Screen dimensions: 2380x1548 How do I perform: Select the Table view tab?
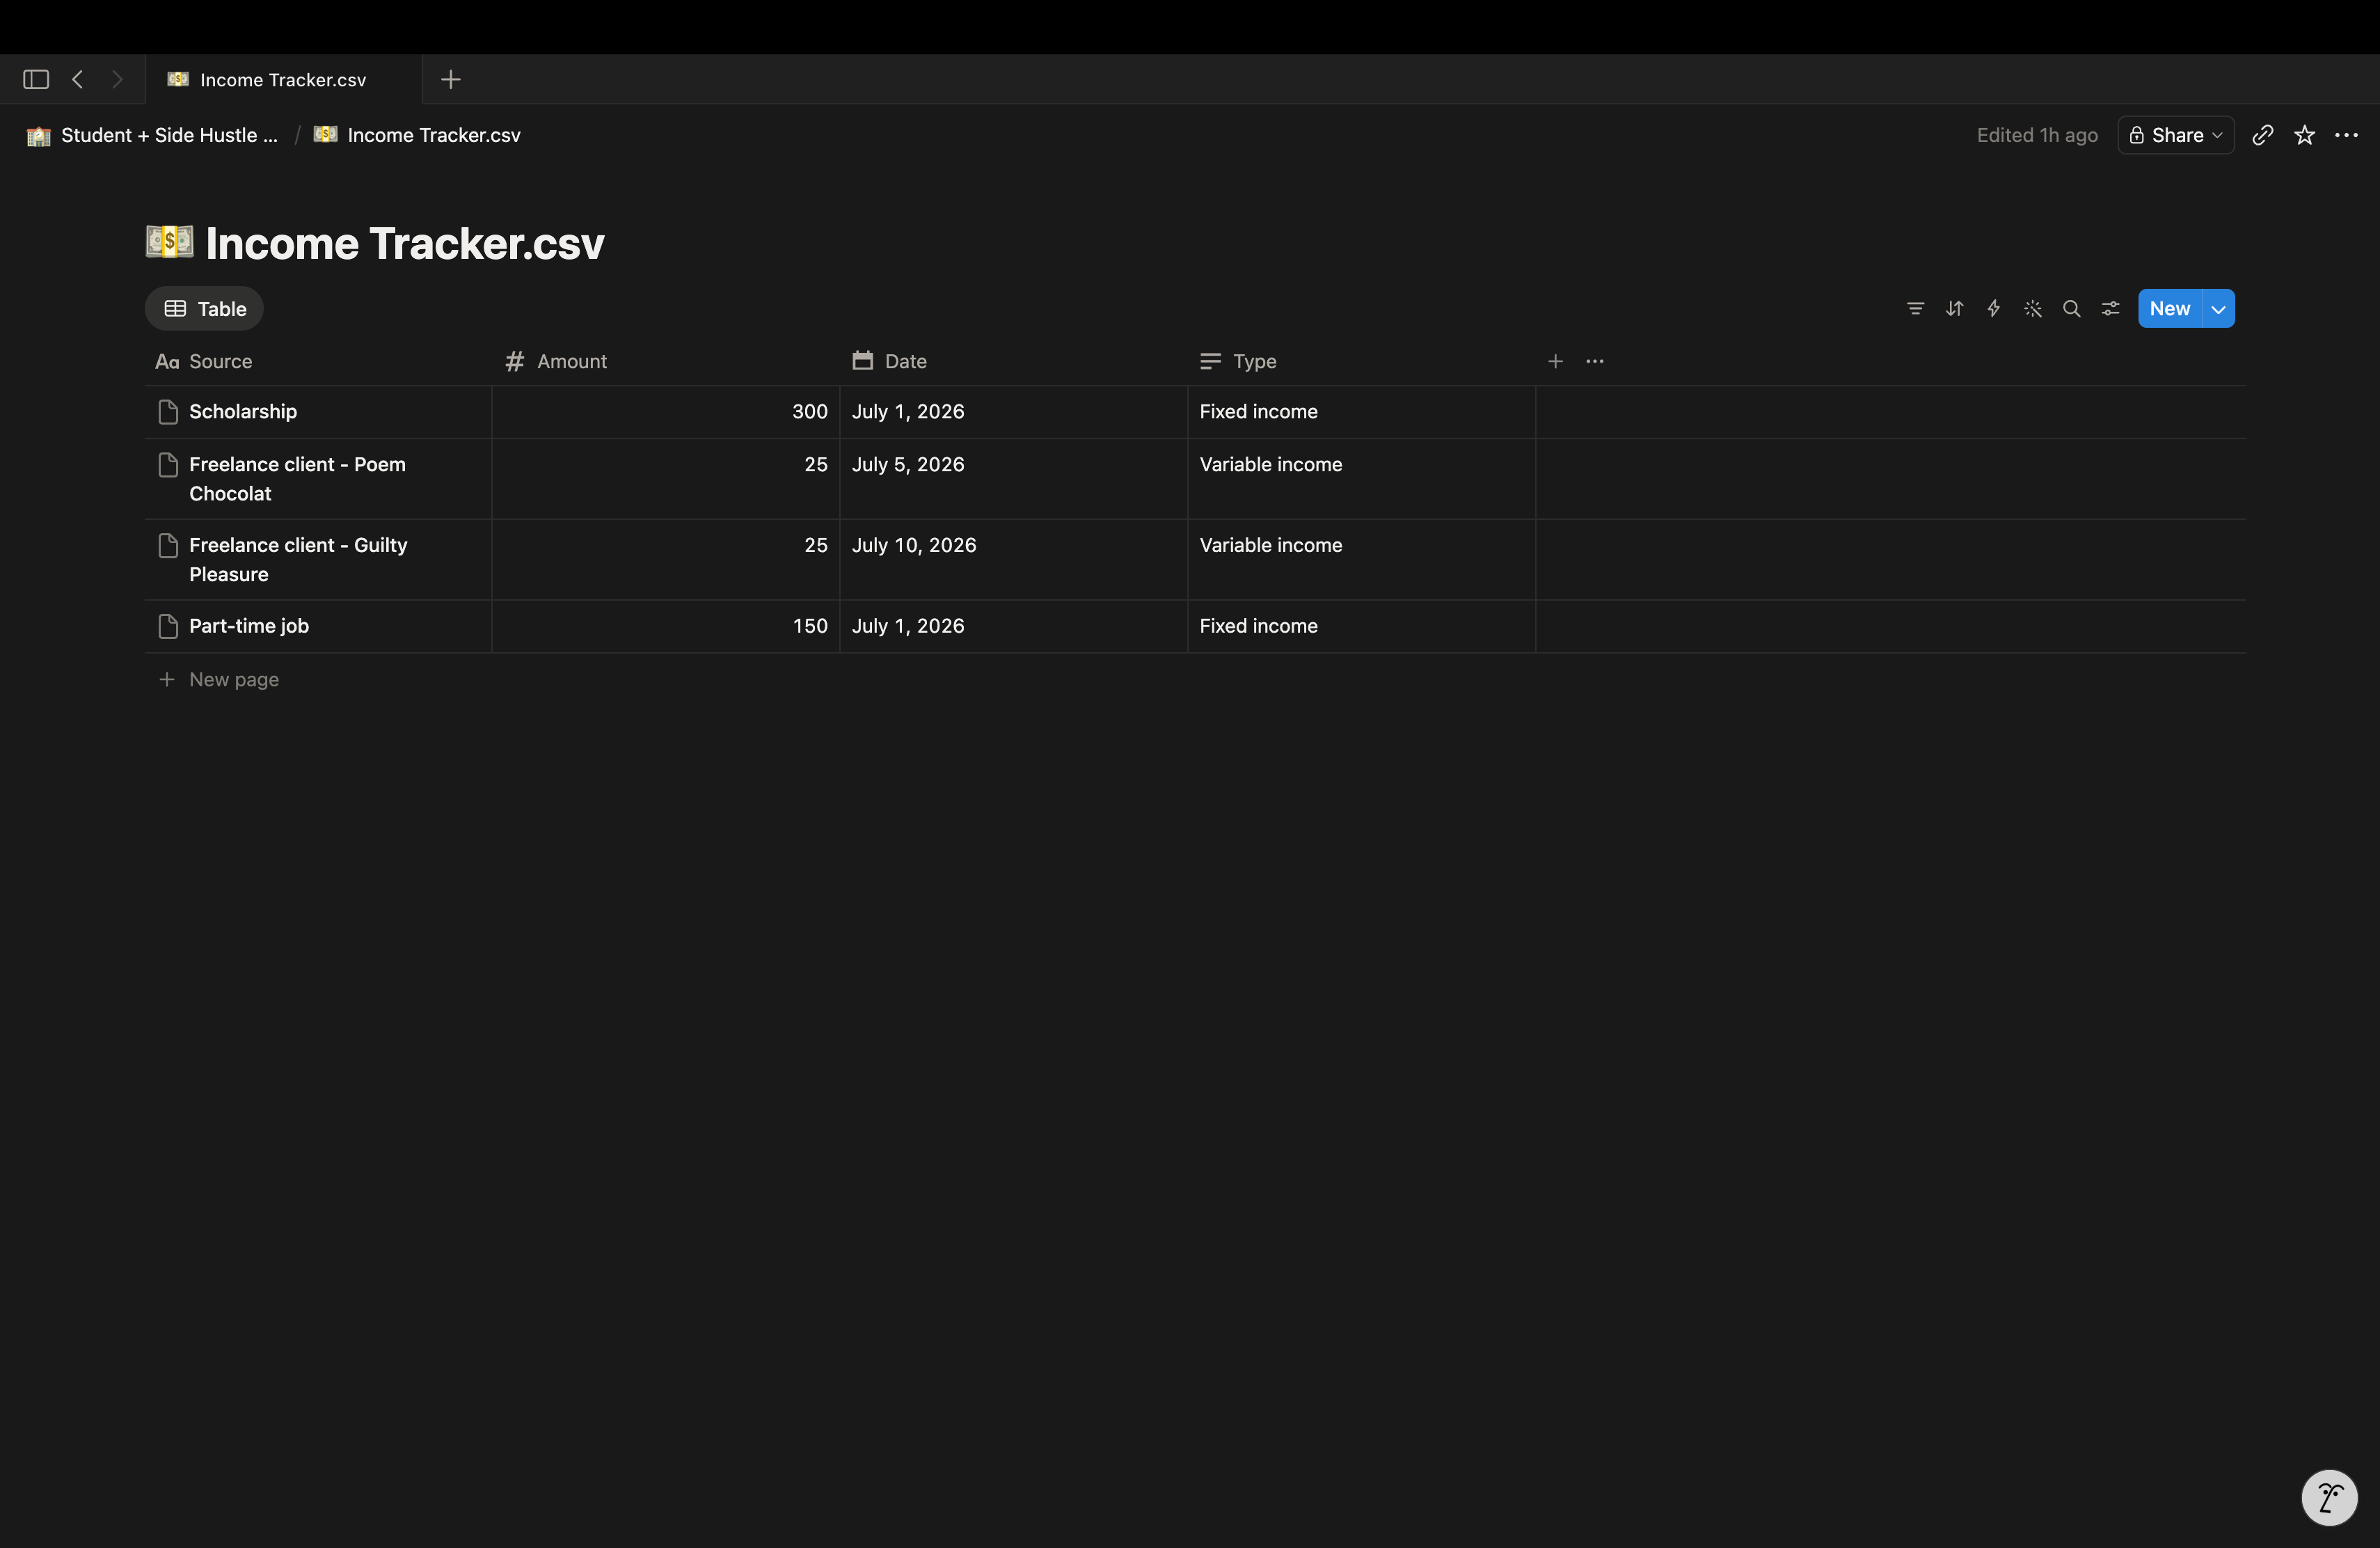205,309
